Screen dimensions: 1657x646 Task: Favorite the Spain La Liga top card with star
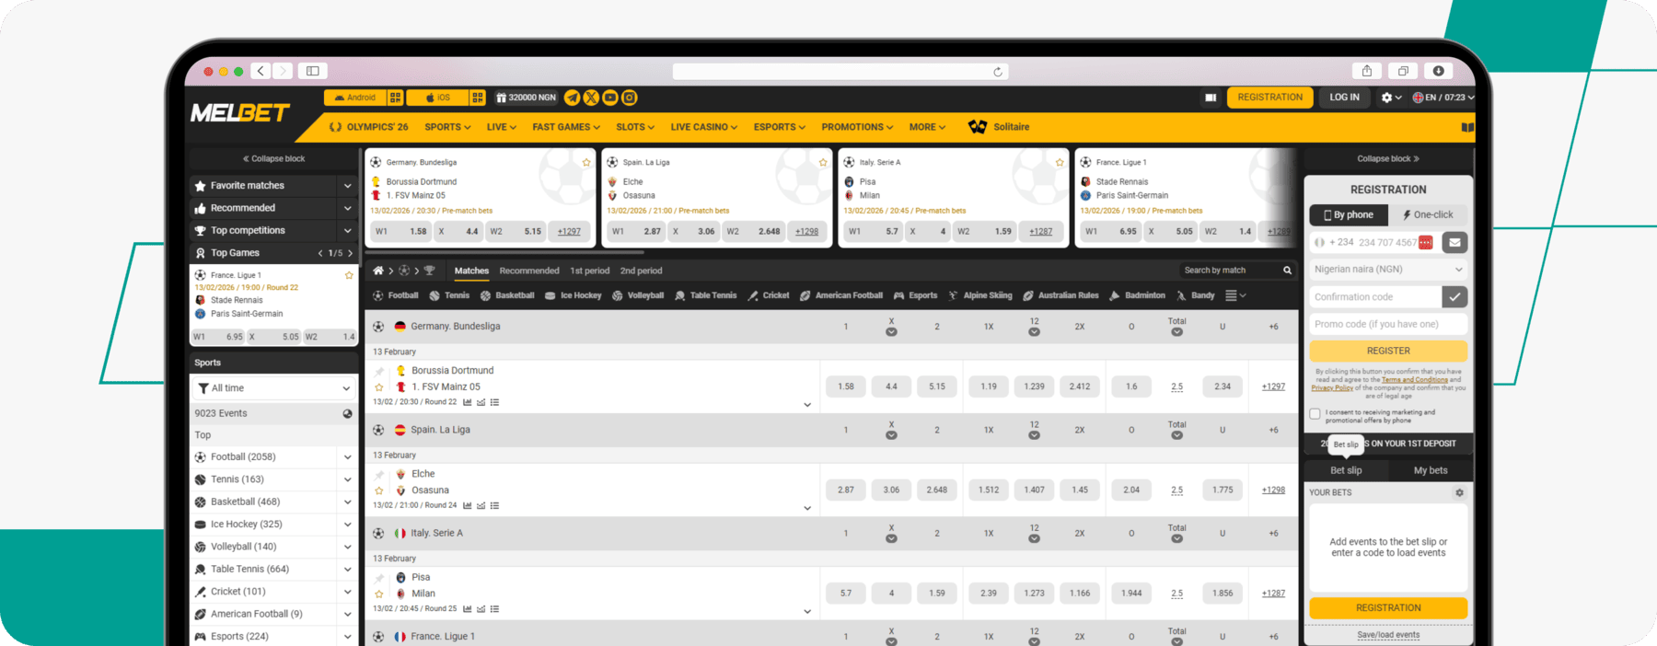point(823,162)
